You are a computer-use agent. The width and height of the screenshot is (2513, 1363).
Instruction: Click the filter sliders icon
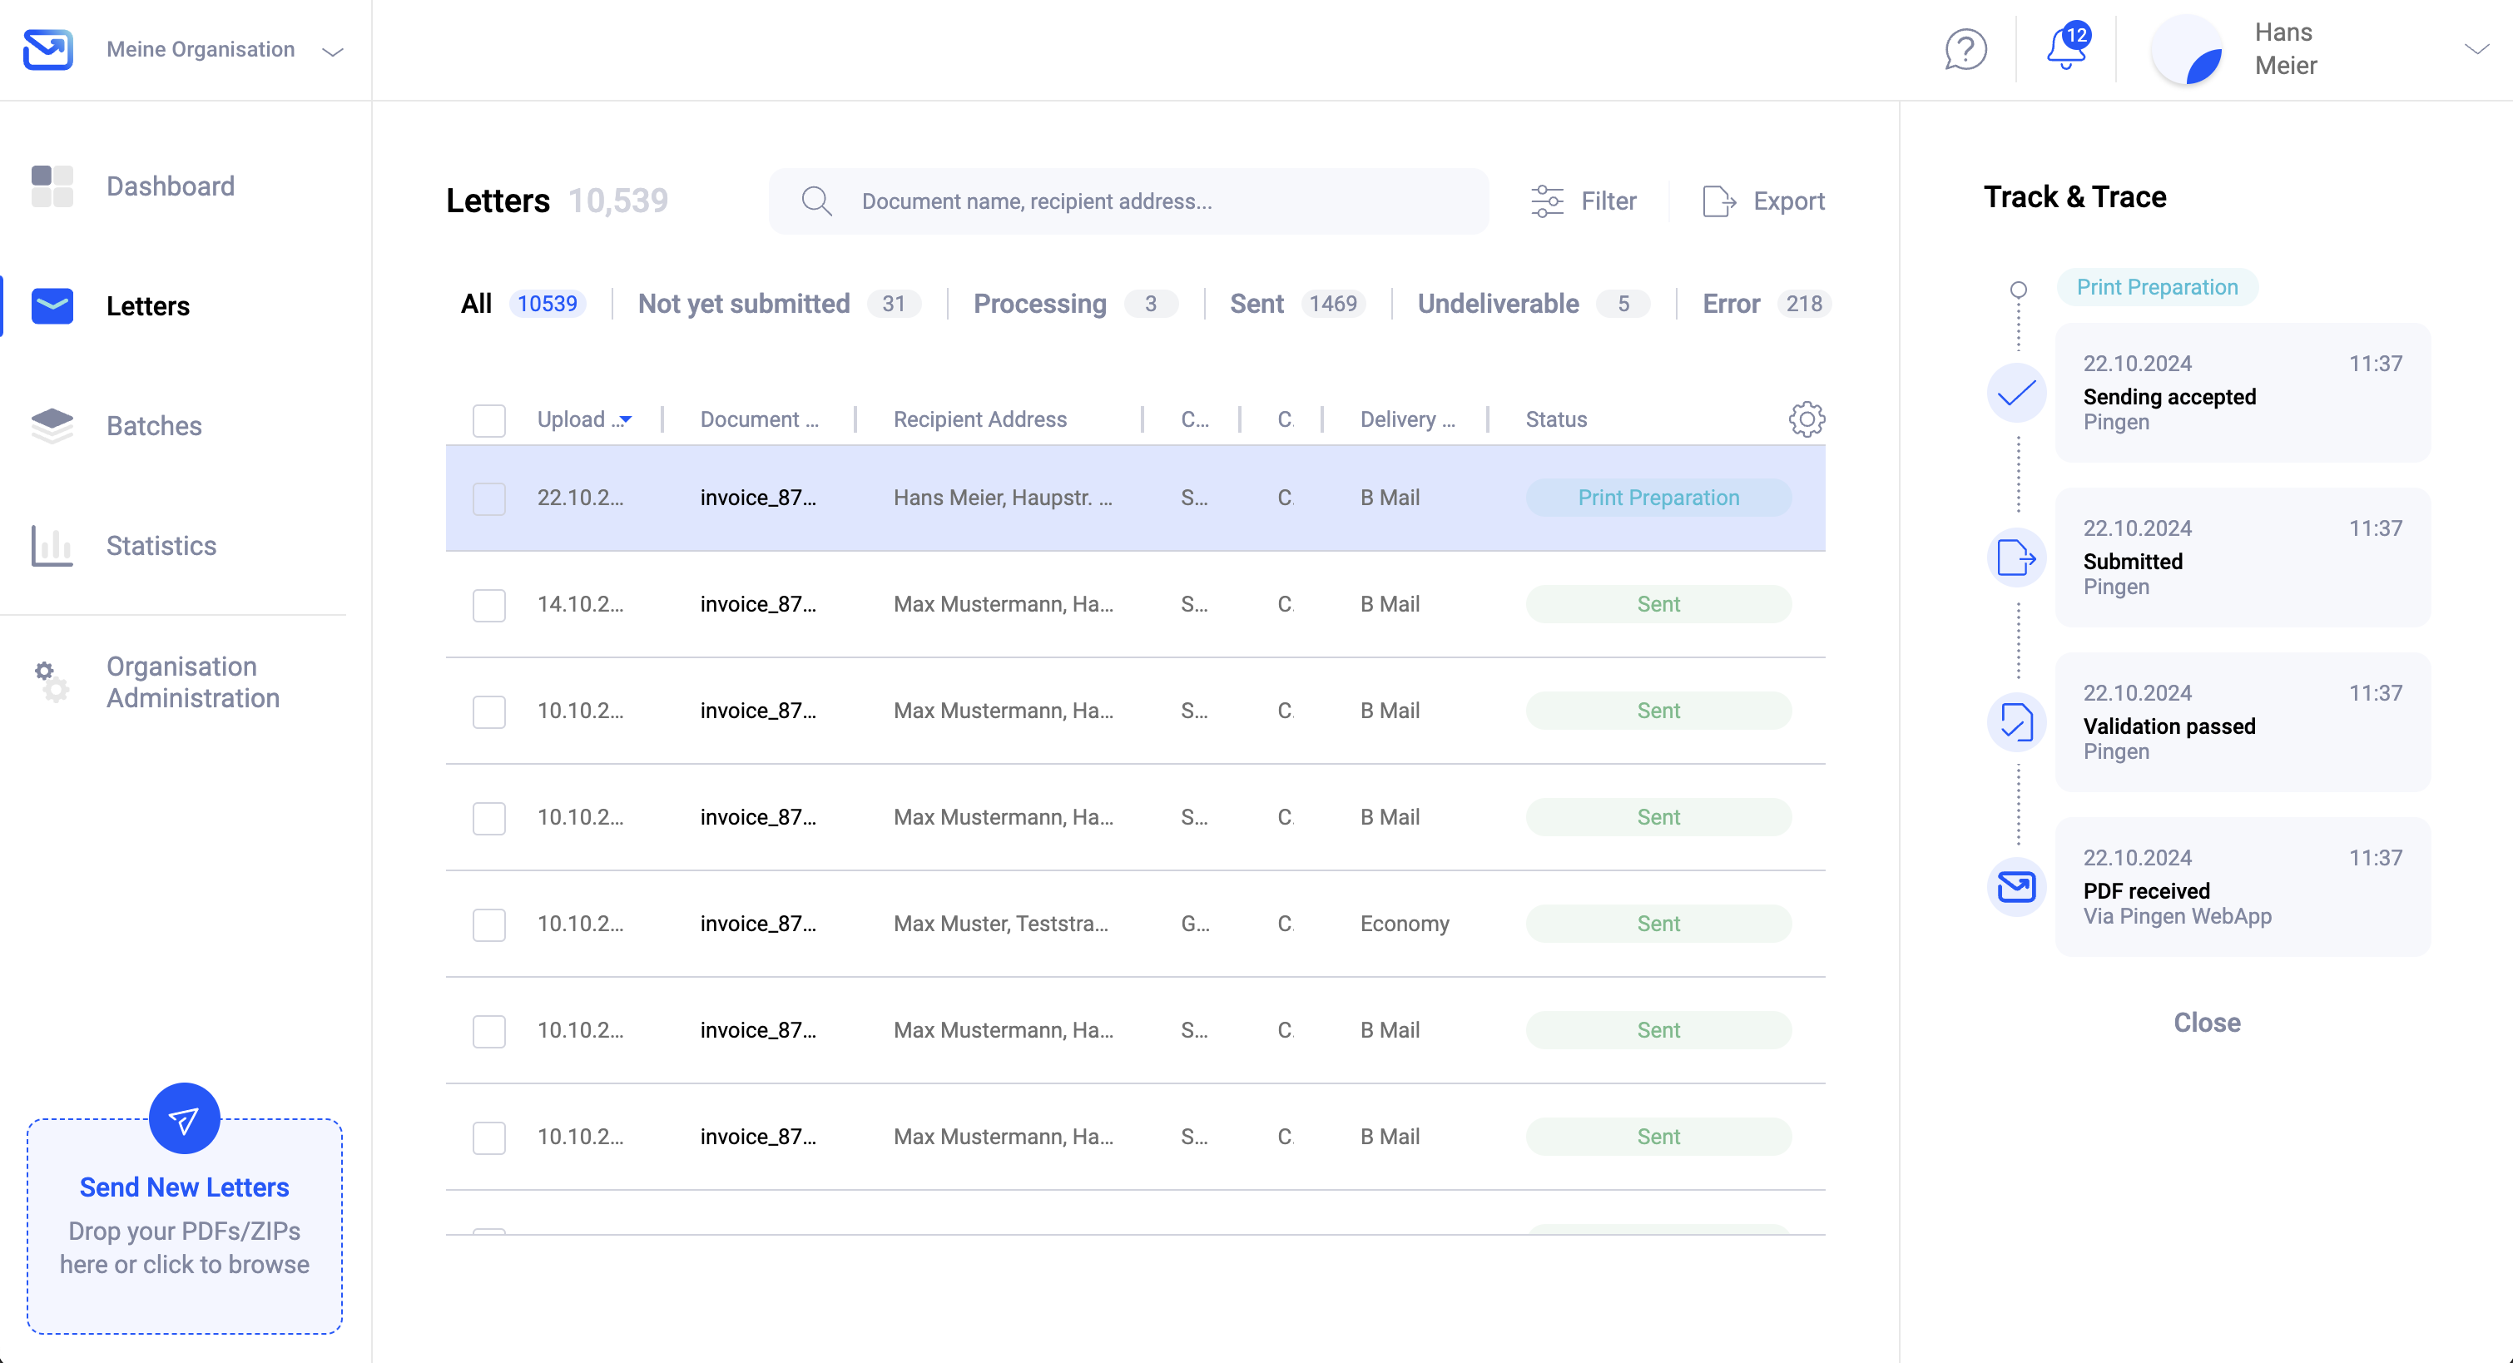(1547, 201)
